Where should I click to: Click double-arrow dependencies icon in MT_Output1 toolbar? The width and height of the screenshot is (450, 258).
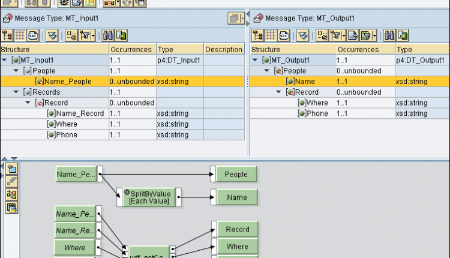303,35
